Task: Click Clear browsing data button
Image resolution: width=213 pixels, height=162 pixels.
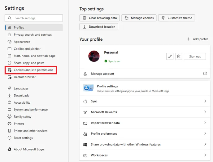Action: point(99,18)
